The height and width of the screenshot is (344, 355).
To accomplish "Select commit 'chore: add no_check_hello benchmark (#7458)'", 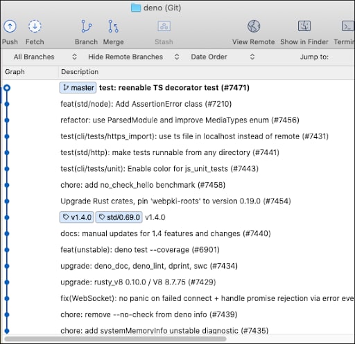I will coord(143,185).
